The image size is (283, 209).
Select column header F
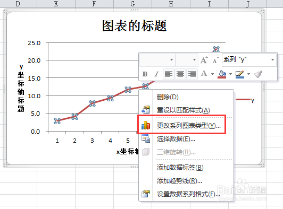click(94, 4)
